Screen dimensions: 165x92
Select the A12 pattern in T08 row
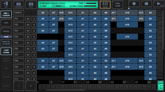(x=141, y=61)
